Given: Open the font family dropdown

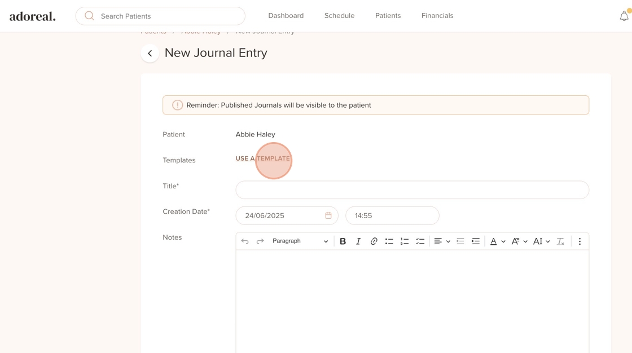Looking at the screenshot, I should pos(519,241).
